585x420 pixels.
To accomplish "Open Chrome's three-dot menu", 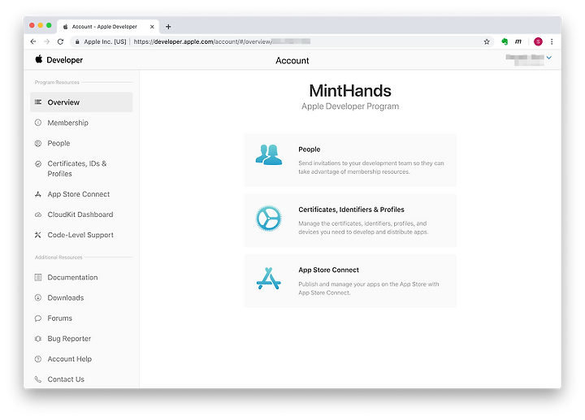I will point(552,41).
